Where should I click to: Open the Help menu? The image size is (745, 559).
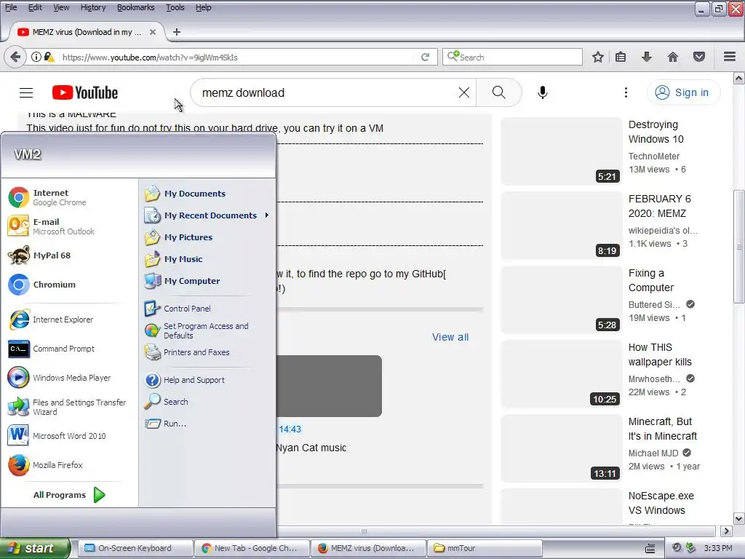[204, 7]
